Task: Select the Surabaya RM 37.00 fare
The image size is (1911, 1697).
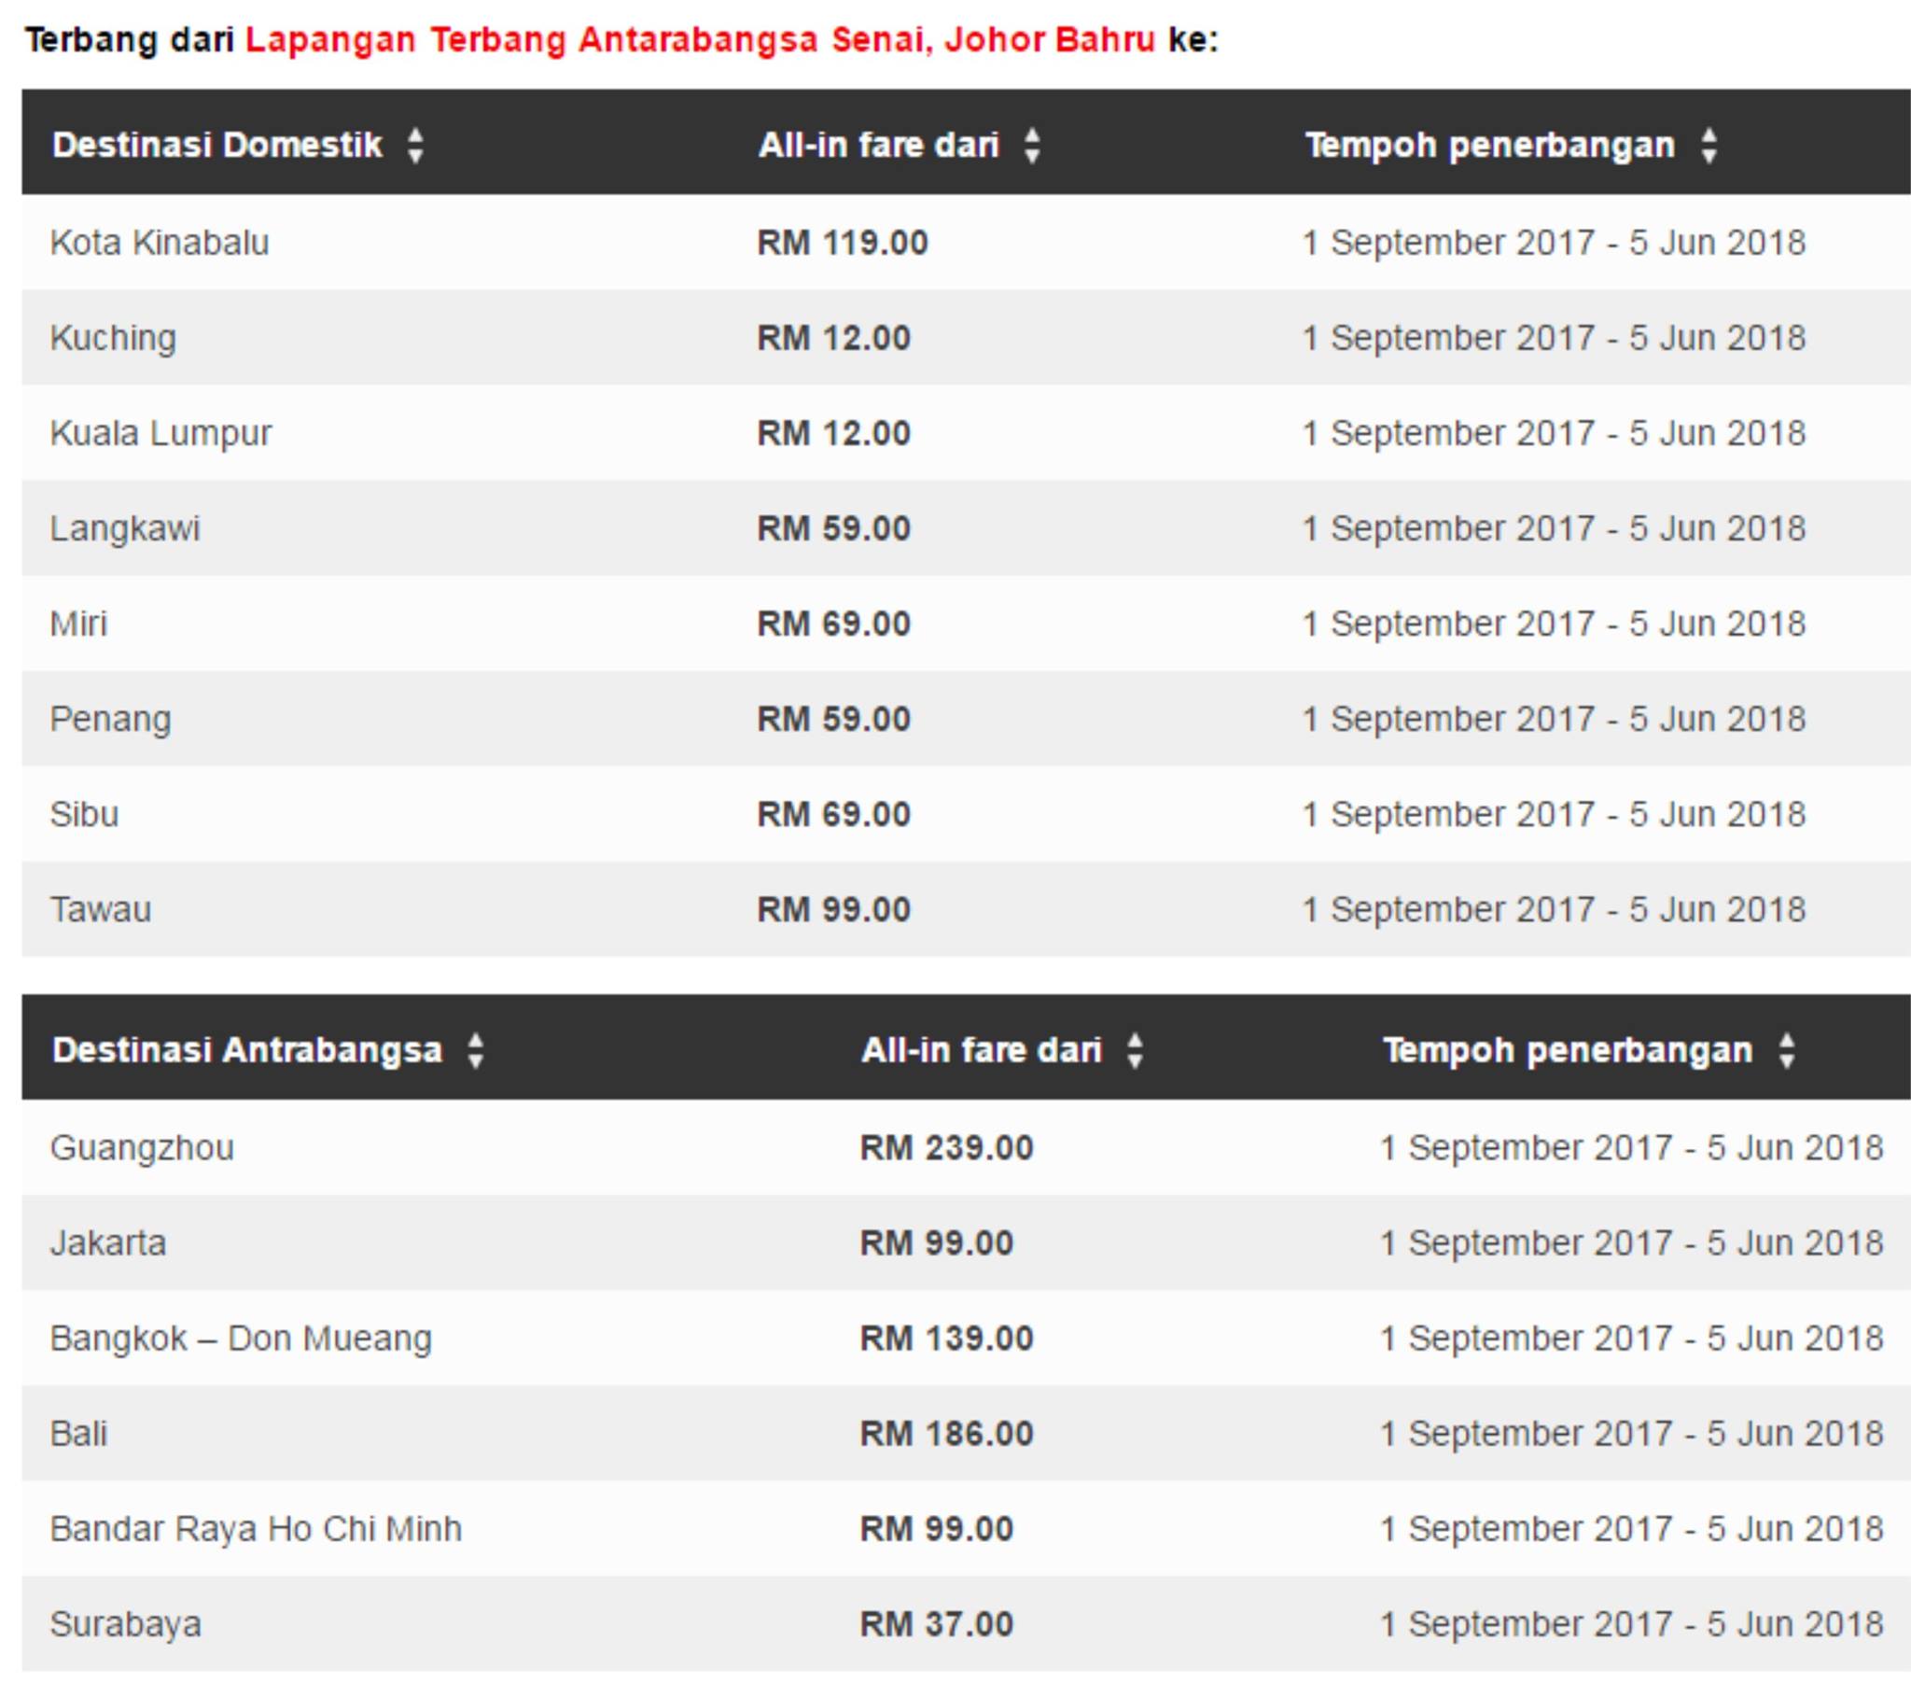Action: point(936,1624)
